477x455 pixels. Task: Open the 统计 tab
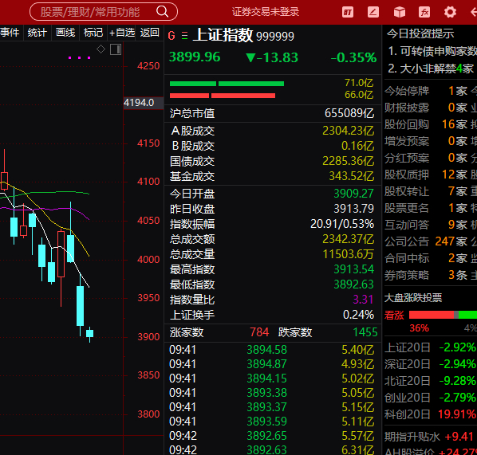(37, 32)
